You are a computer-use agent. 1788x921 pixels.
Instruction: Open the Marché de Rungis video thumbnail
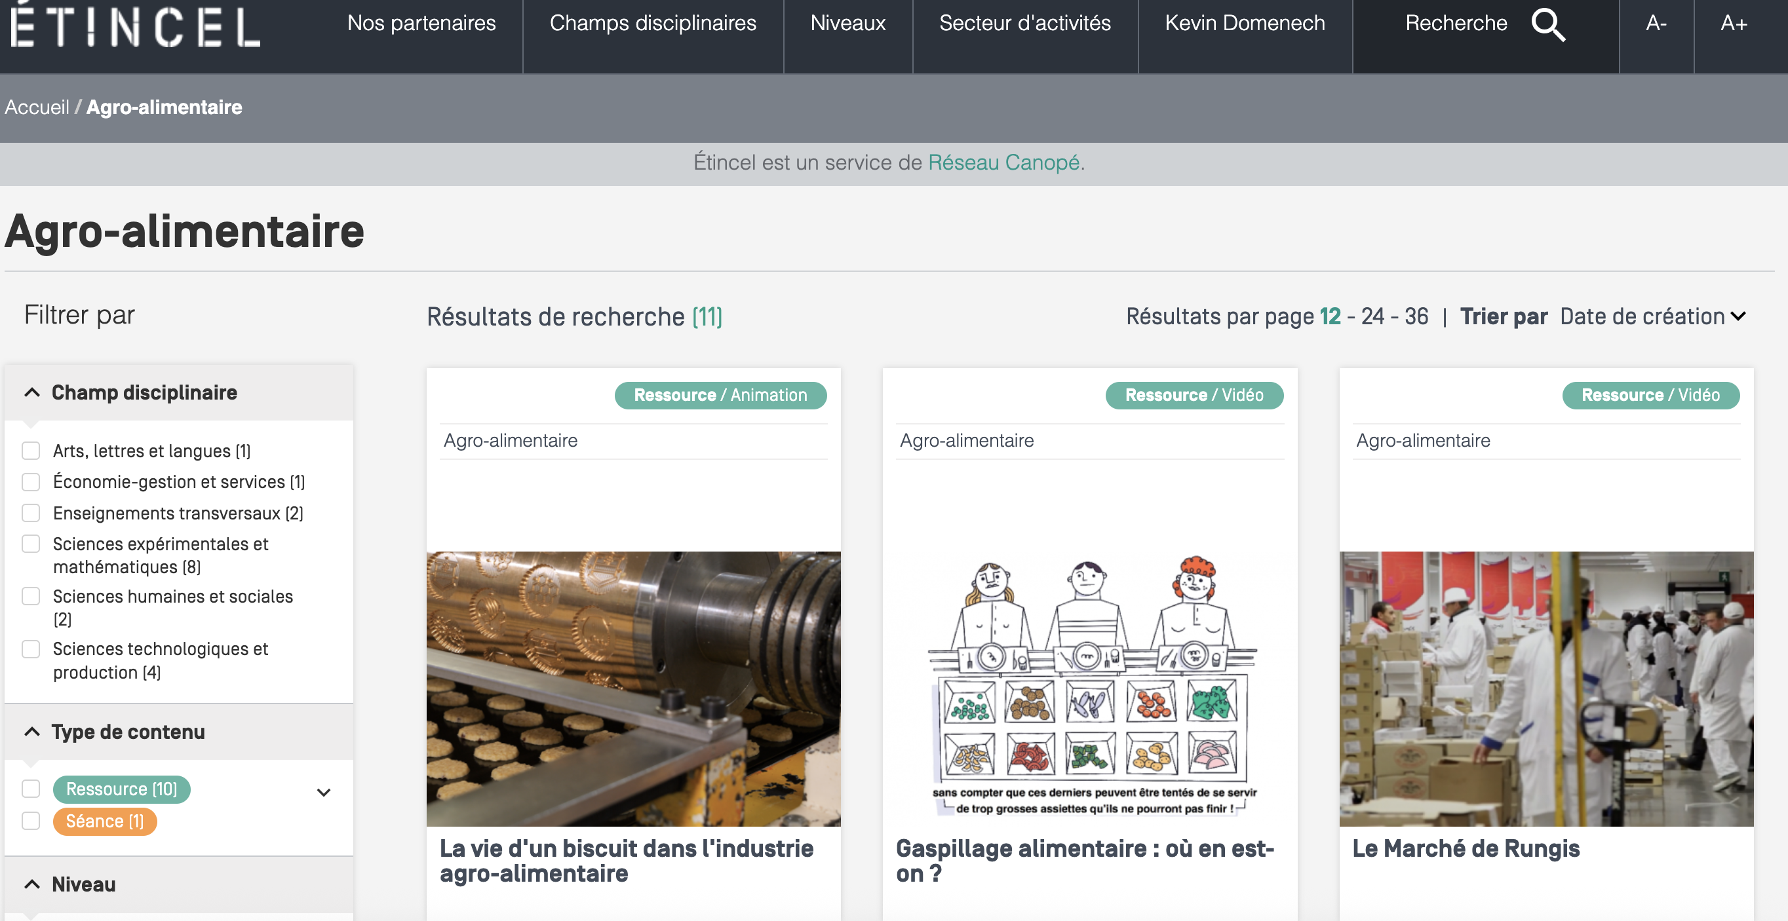pos(1545,688)
